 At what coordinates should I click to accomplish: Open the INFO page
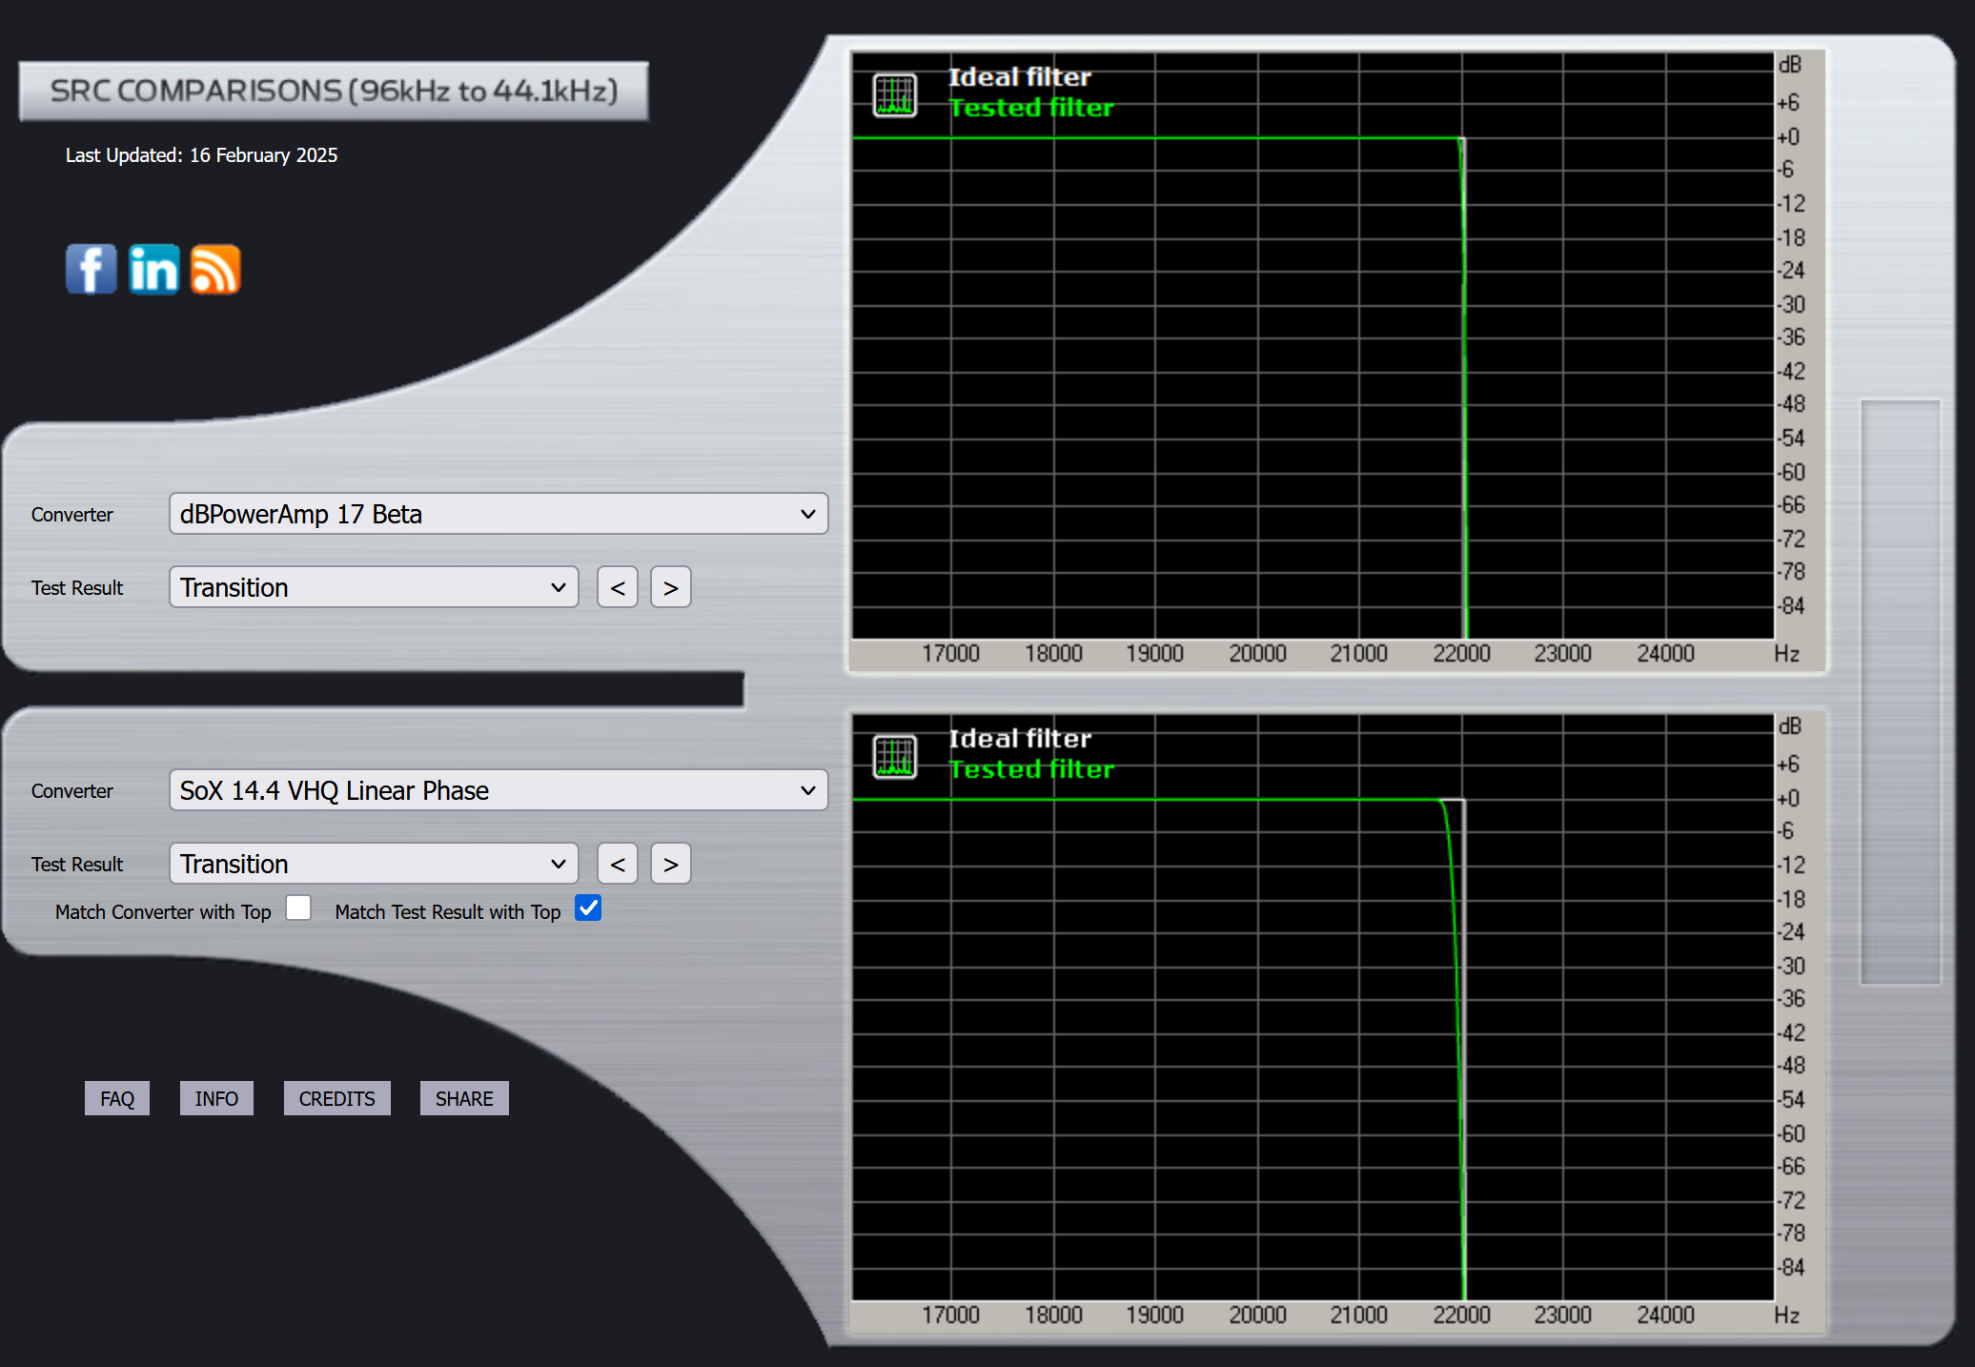216,1098
